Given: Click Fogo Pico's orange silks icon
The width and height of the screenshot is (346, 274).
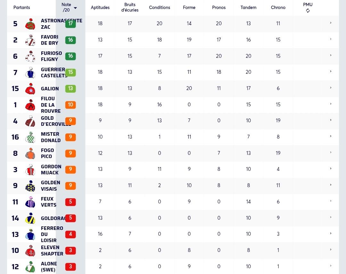Looking at the screenshot, I should pos(30,154).
